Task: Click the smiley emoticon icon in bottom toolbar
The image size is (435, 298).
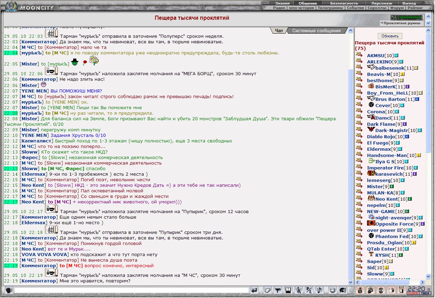Action: click(333, 290)
